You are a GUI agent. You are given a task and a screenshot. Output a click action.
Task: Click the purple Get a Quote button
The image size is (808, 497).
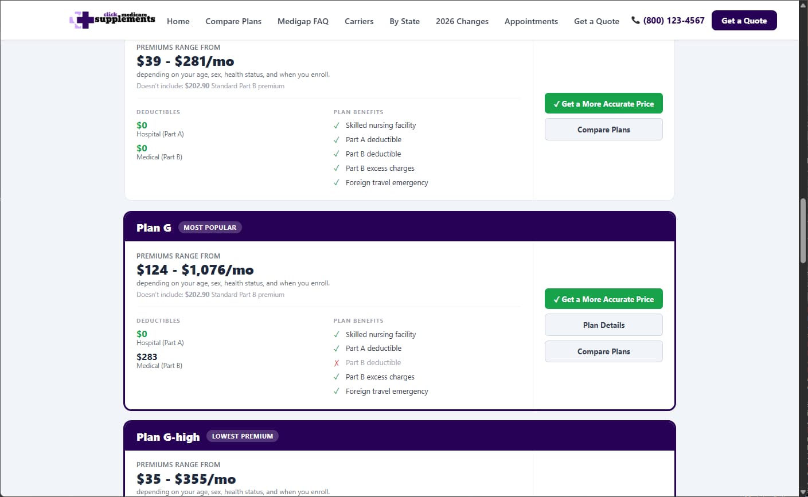(744, 21)
